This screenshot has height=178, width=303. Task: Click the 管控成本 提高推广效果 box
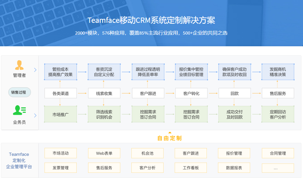point(61,72)
